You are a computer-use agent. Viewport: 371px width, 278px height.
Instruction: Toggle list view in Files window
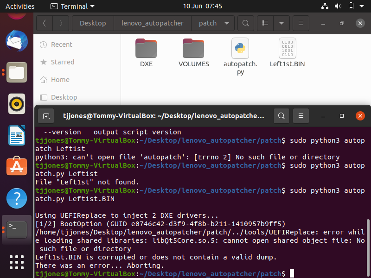click(x=265, y=23)
